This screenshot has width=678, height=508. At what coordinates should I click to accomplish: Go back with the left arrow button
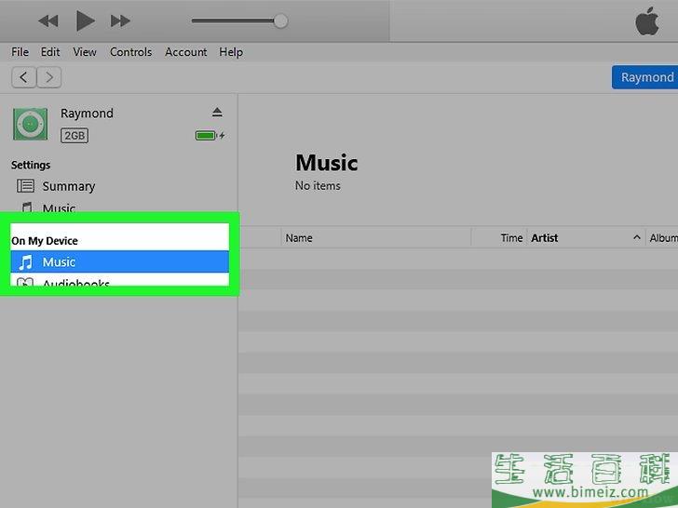click(23, 77)
